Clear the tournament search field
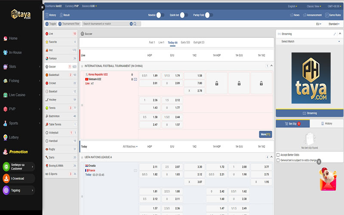Viewport: 344px width, 215px height. (131, 24)
